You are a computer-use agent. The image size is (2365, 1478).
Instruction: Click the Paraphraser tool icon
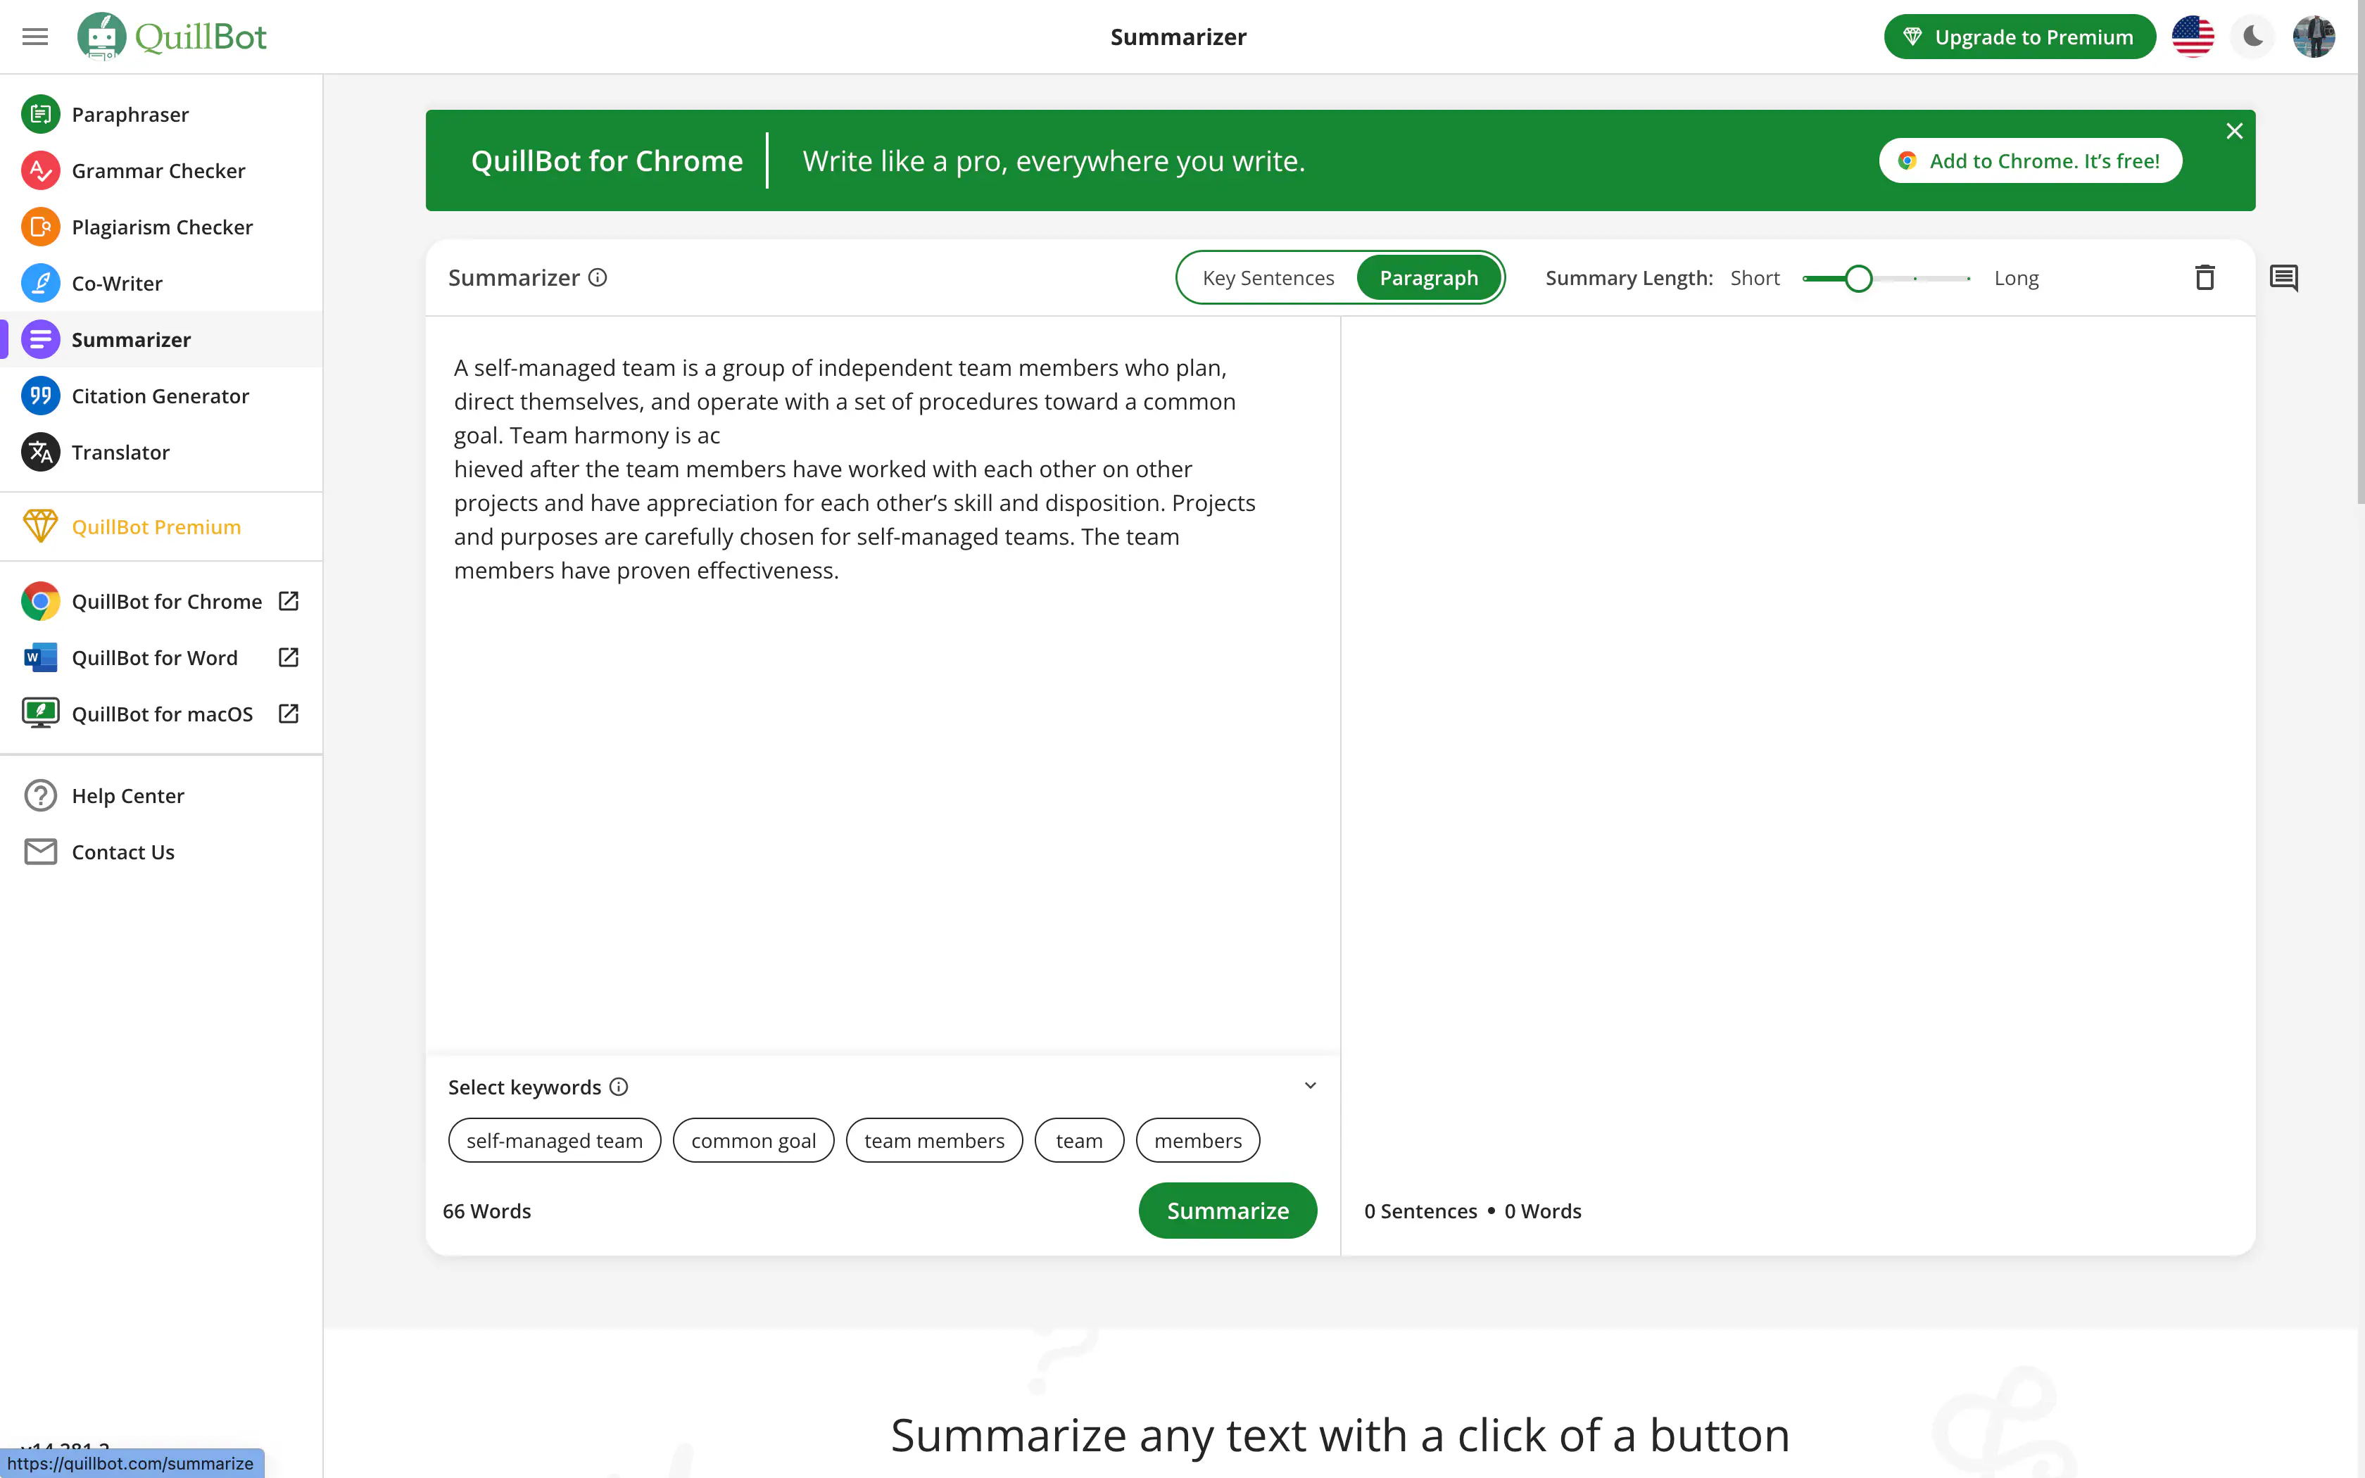pos(41,114)
